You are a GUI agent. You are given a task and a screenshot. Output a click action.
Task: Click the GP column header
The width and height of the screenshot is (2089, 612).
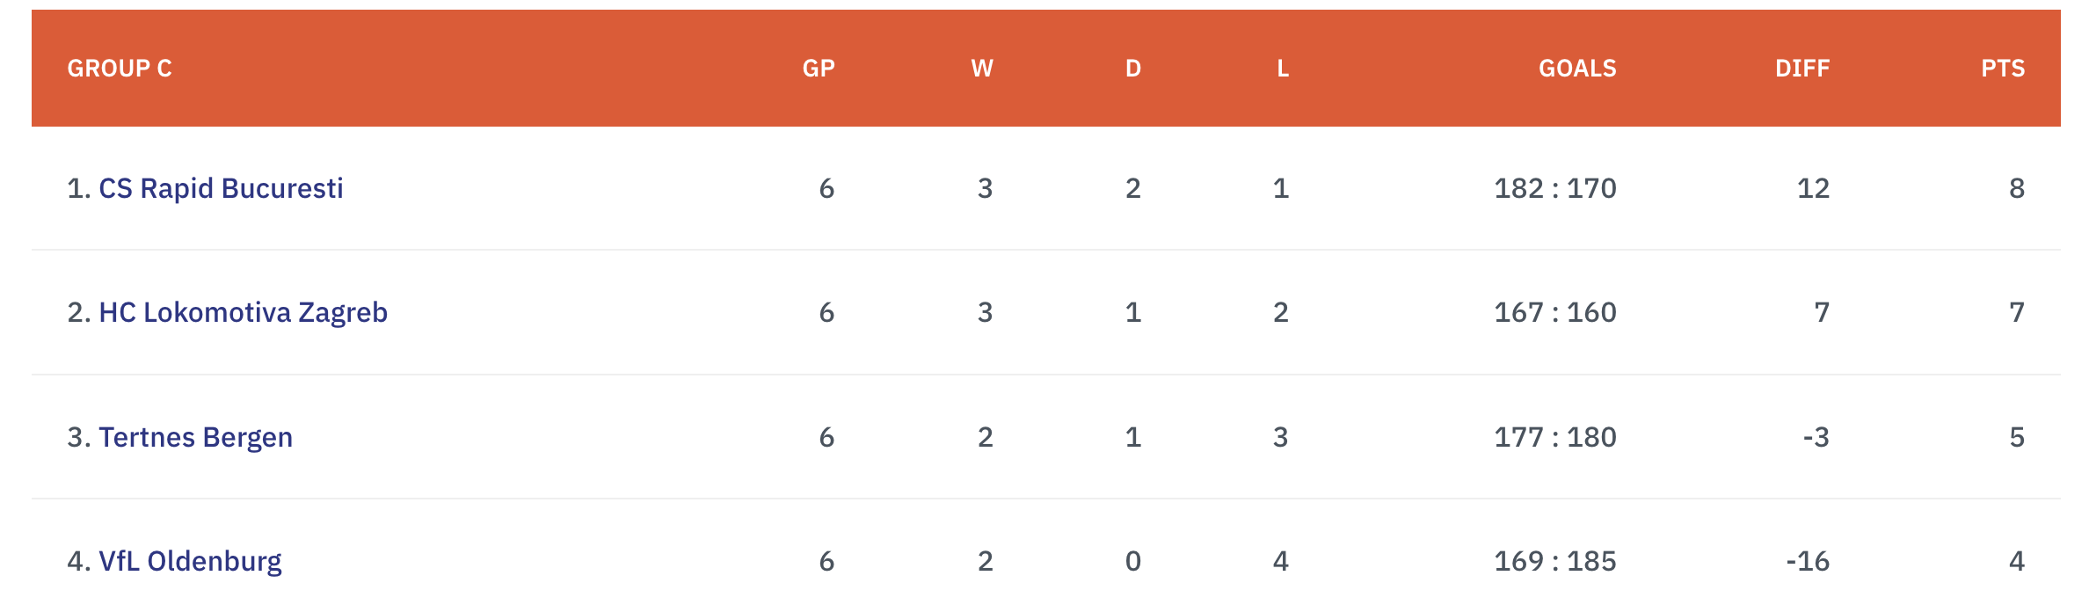click(819, 69)
